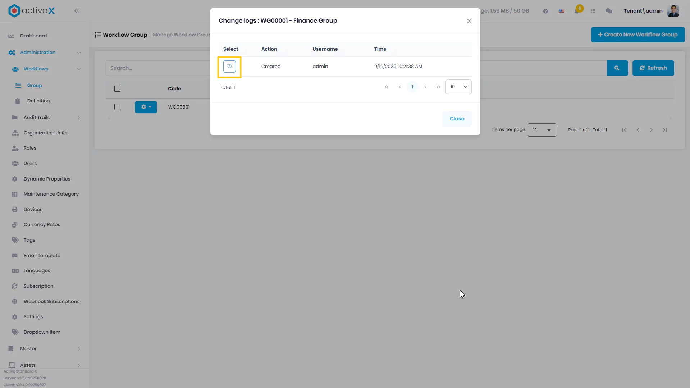Open the dialog page size dropdown showing 10
Viewport: 690px width, 388px height.
(x=458, y=87)
